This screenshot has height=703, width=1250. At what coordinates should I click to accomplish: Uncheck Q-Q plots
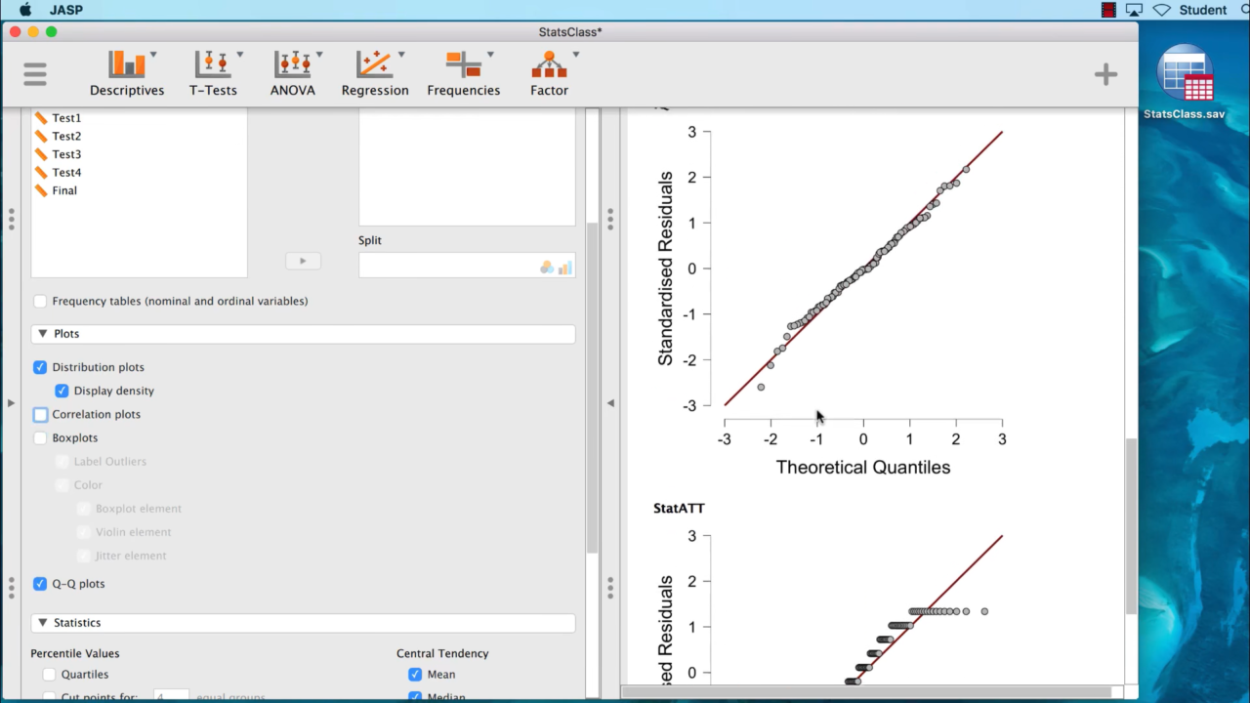point(40,584)
